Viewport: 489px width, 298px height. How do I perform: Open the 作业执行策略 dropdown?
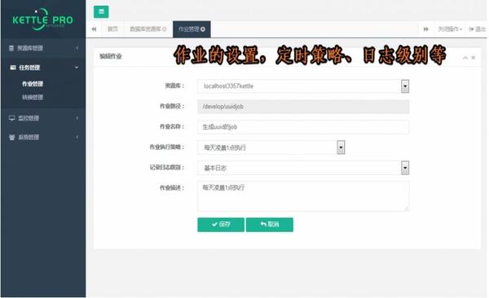(271, 147)
